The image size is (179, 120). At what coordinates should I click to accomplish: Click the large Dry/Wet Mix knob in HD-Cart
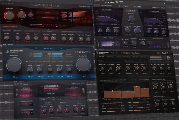point(84,65)
